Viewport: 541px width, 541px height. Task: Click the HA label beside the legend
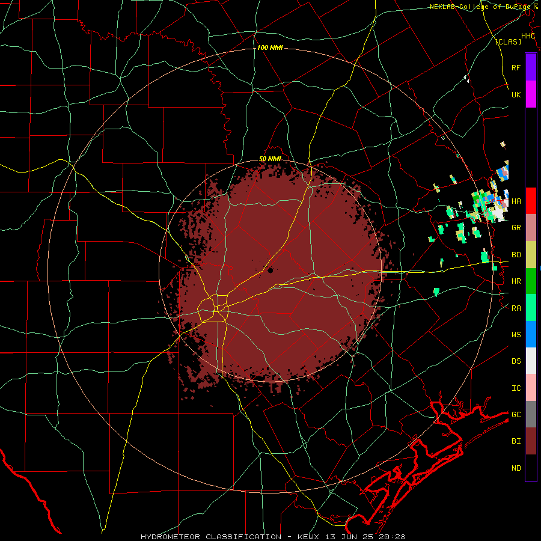(x=516, y=201)
